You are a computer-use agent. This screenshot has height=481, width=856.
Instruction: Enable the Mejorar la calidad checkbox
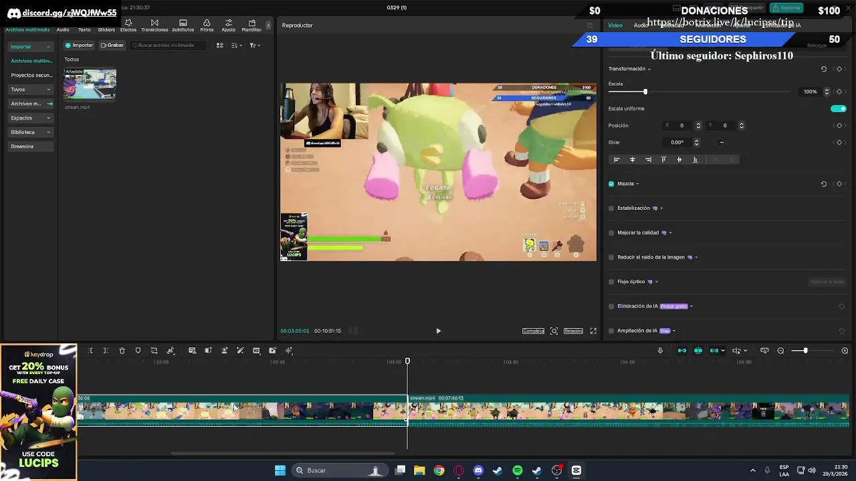pos(611,233)
